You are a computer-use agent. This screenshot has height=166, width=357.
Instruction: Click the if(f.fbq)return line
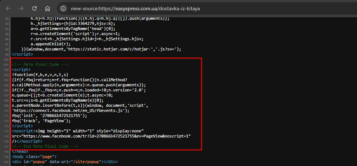coord(69,80)
